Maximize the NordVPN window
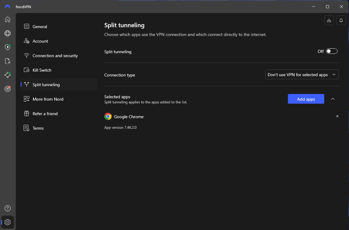The image size is (349, 230). click(x=328, y=7)
